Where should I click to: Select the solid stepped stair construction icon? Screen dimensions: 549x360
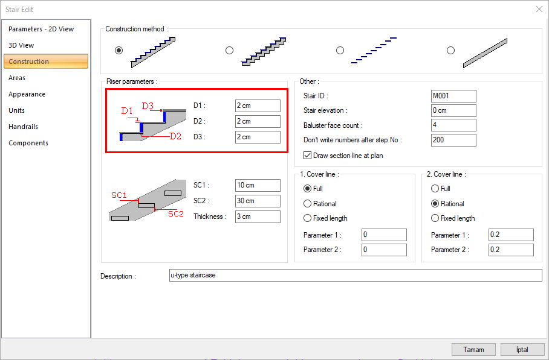(x=153, y=51)
